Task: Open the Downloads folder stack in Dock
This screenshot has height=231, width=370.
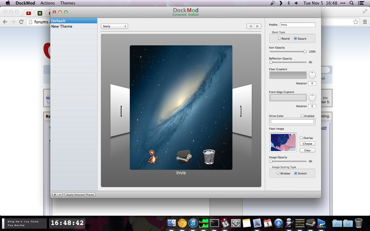Action: 348,223
